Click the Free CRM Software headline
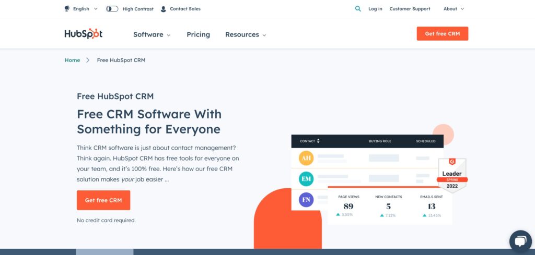Screen dimensions: 535x255 pyautogui.click(x=149, y=122)
